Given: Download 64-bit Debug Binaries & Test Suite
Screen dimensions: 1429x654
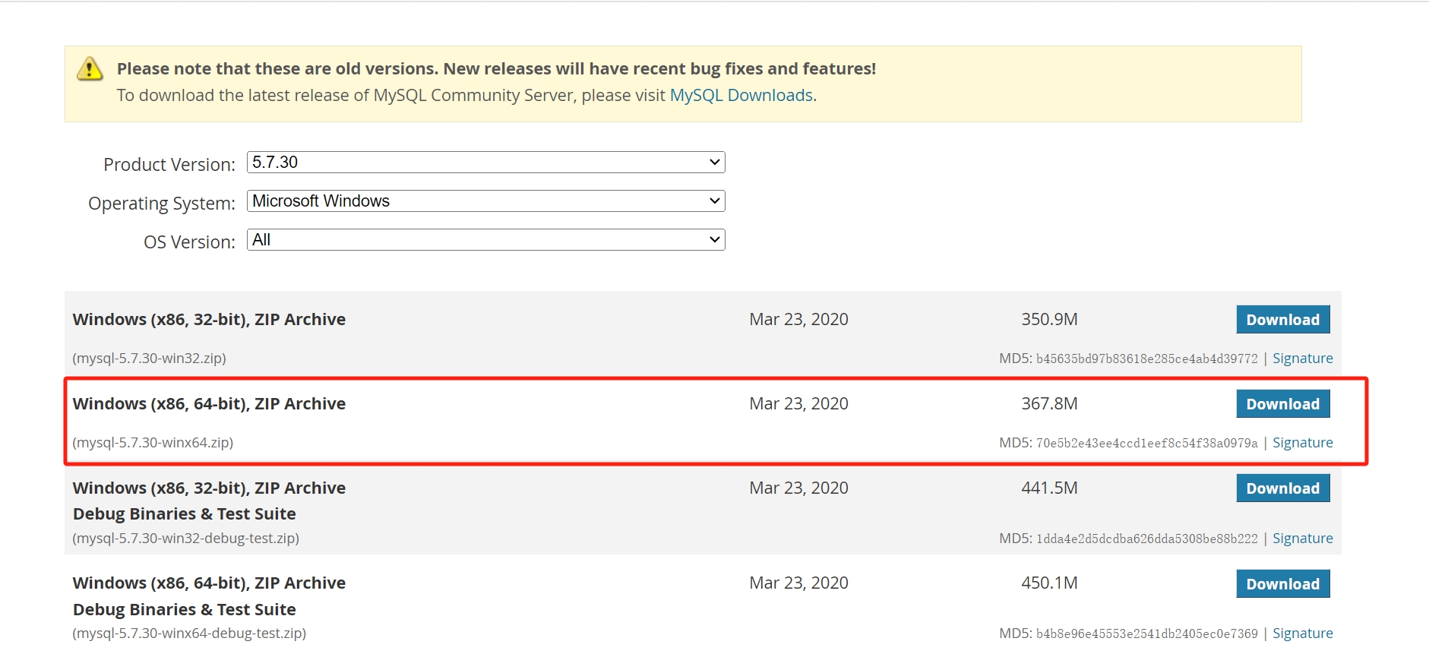Looking at the screenshot, I should click(1282, 584).
